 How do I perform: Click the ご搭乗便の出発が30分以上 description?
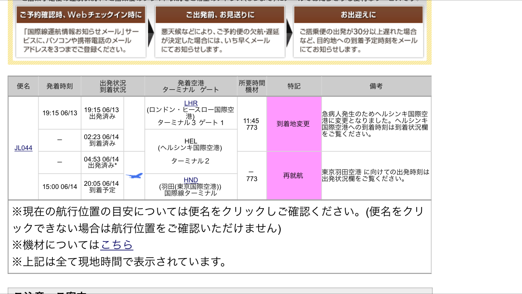coord(358,41)
